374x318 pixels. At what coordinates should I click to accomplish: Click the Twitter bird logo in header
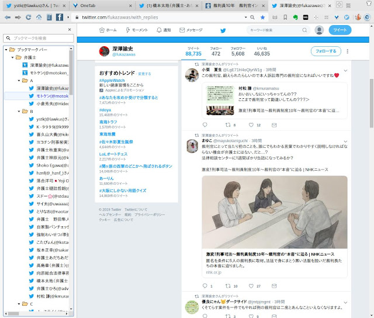tap(223, 30)
